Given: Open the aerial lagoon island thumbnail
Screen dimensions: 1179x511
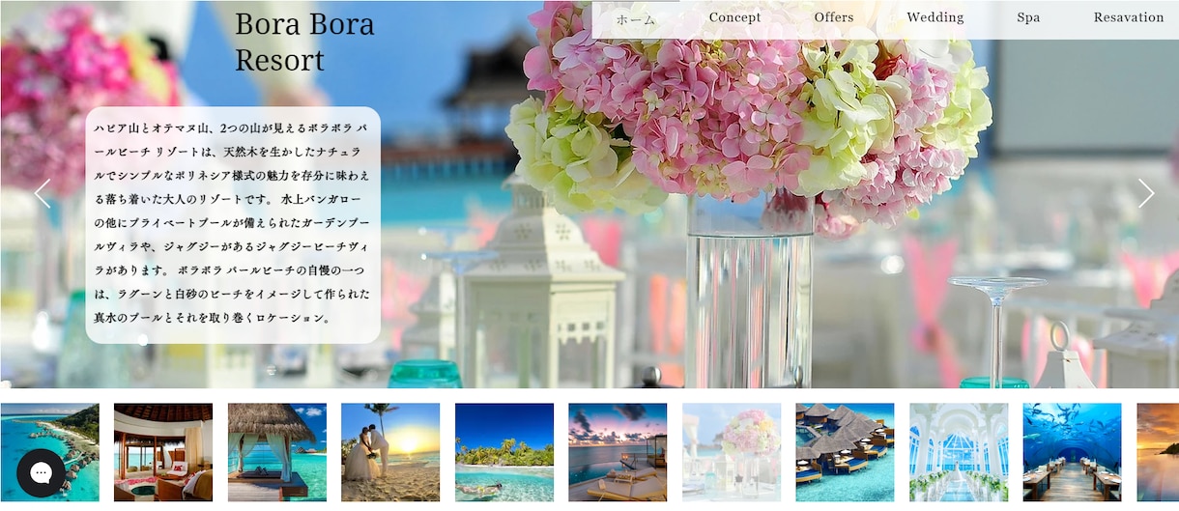Looking at the screenshot, I should point(49,452).
